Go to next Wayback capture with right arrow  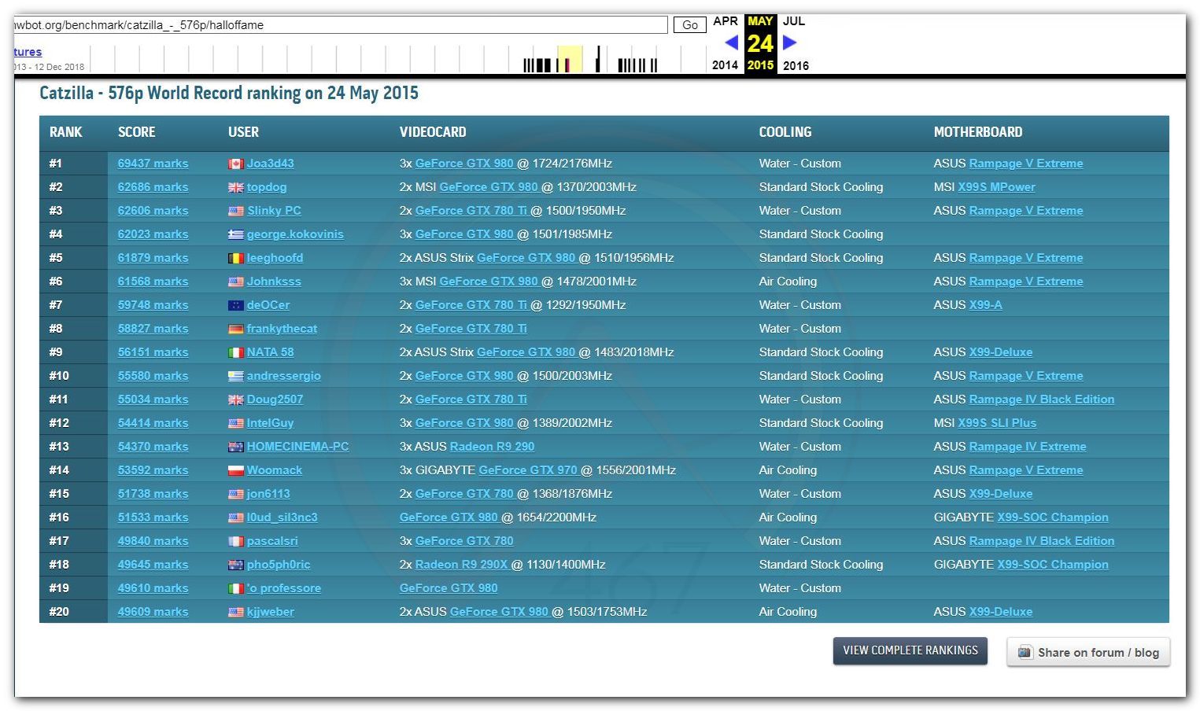point(790,42)
